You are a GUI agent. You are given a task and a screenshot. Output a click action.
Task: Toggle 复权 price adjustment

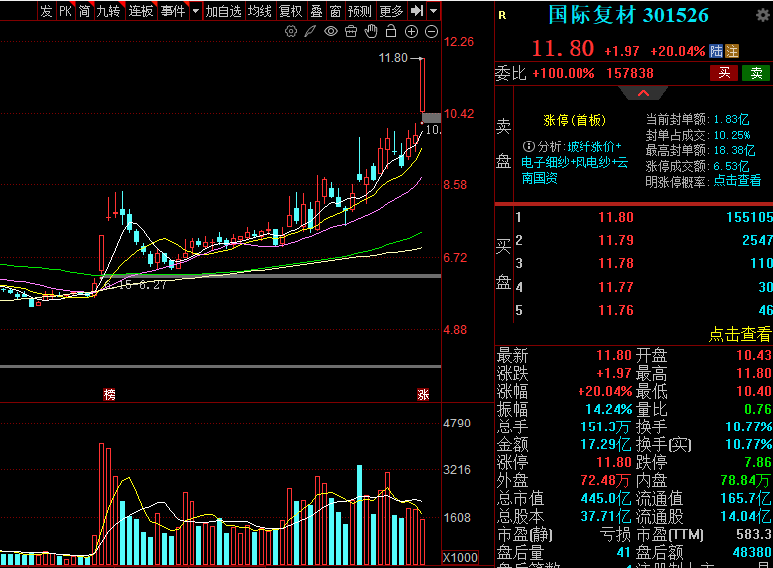(290, 11)
